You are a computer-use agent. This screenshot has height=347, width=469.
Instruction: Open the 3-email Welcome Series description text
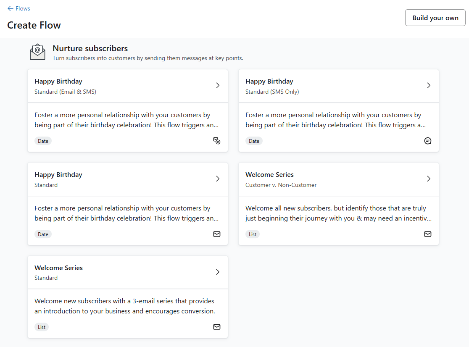tap(124, 306)
